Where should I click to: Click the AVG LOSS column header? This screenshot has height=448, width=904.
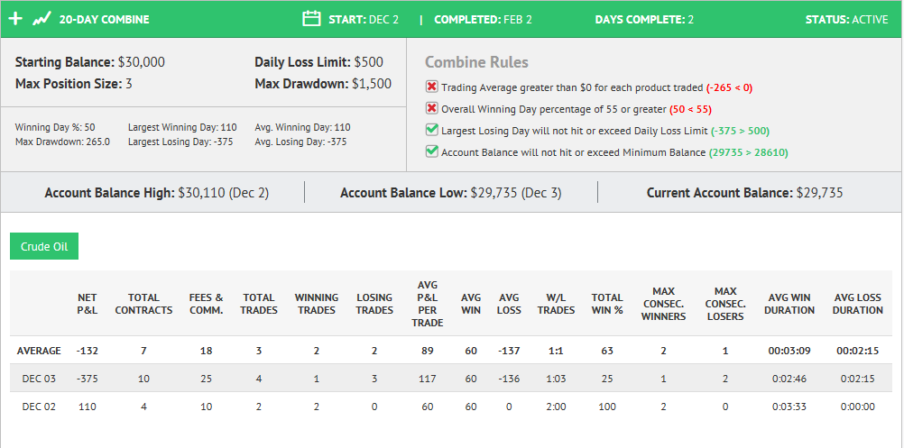coord(509,304)
